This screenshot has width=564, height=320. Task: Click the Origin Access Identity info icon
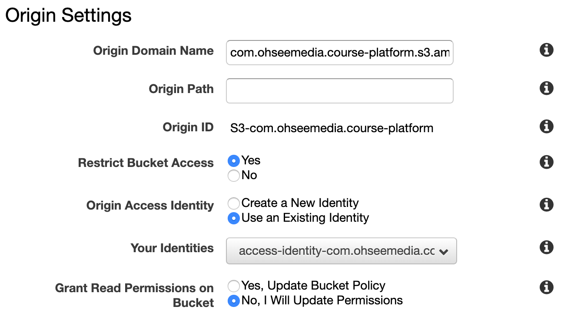click(546, 205)
